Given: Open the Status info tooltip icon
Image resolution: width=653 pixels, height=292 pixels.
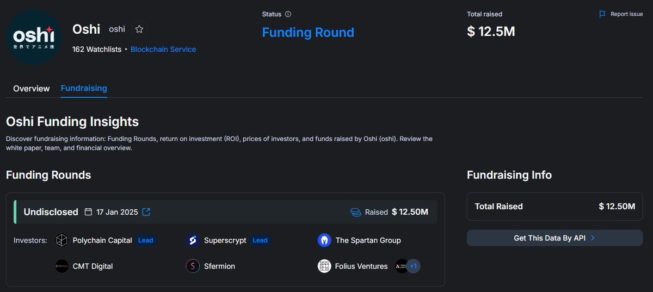Looking at the screenshot, I should (288, 14).
